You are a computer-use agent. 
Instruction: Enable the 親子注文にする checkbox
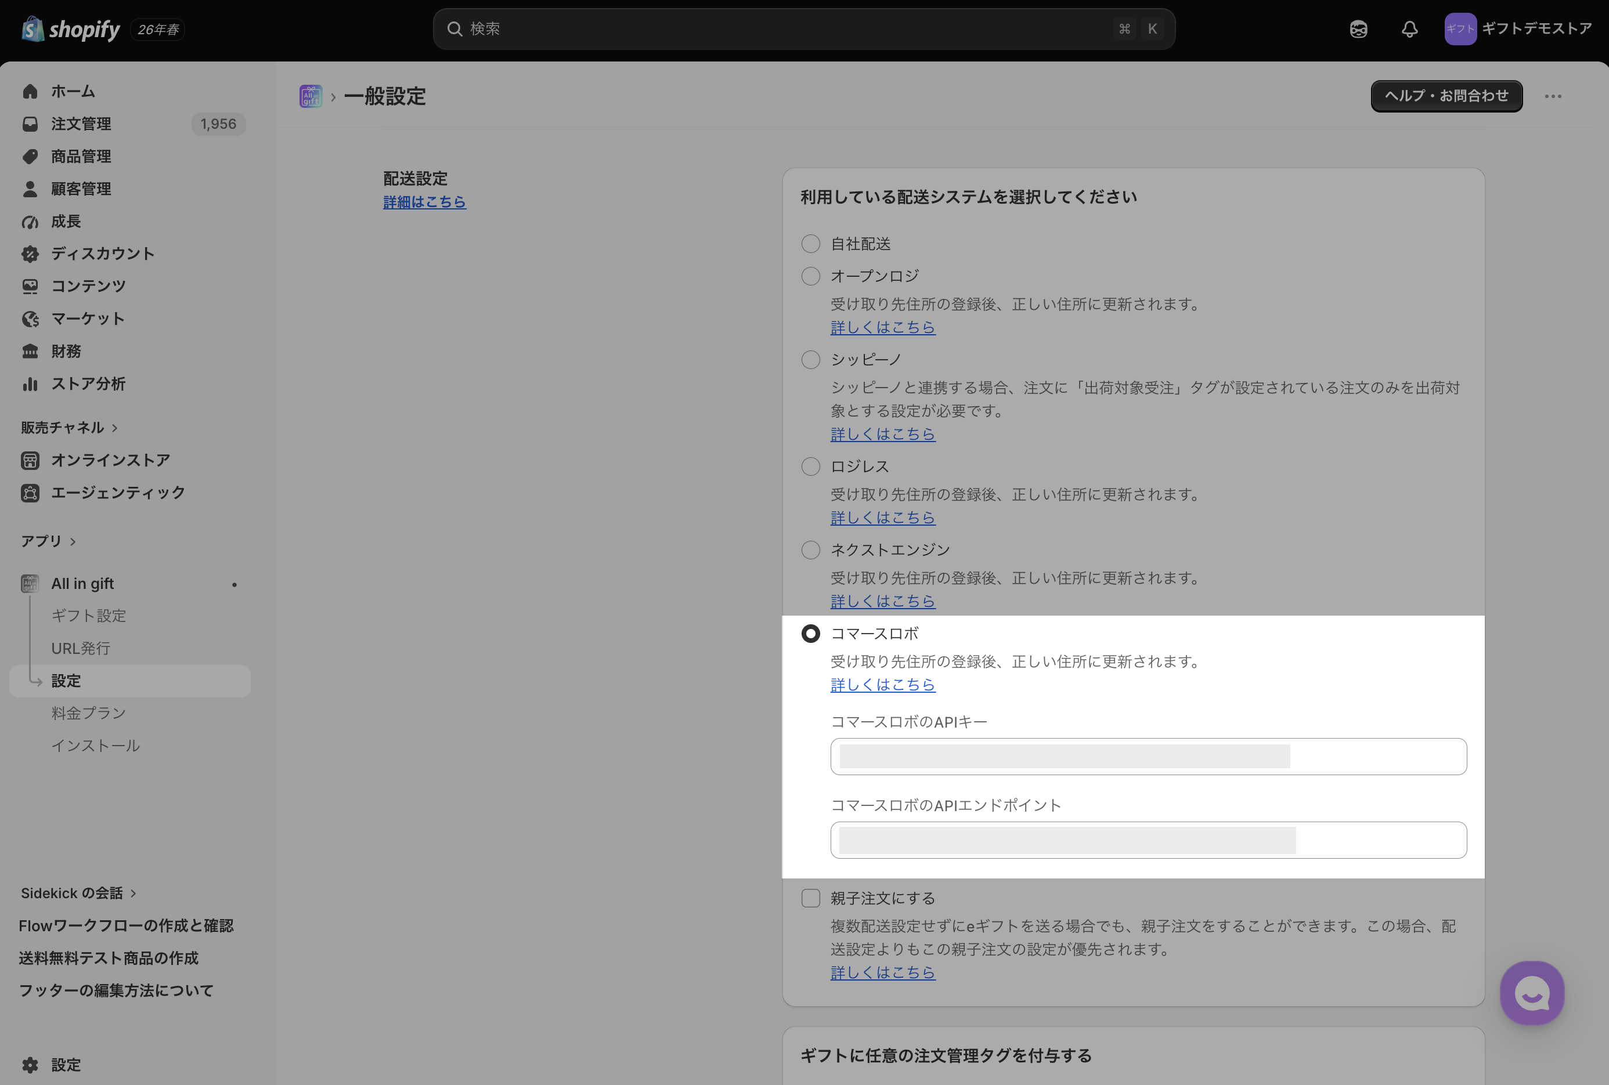click(810, 898)
